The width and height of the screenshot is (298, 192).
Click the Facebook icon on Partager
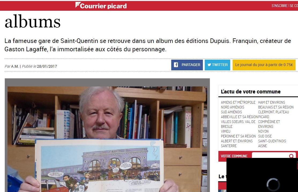click(x=176, y=65)
